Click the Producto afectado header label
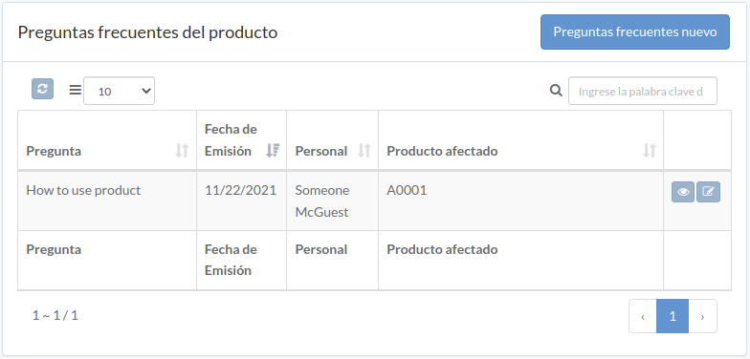This screenshot has height=359, width=750. [x=442, y=151]
